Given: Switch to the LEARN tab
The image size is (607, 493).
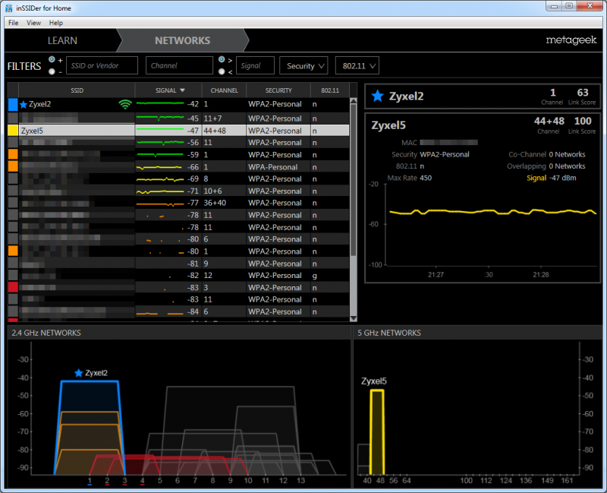Looking at the screenshot, I should 62,40.
